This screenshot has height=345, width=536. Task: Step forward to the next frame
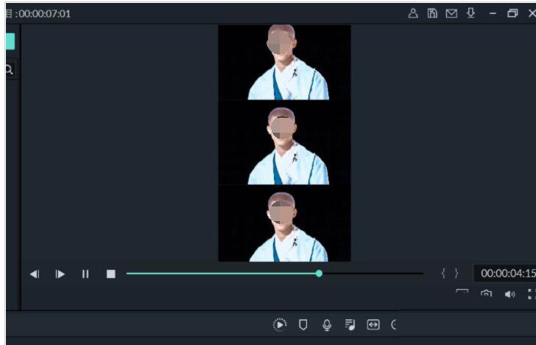pos(60,274)
